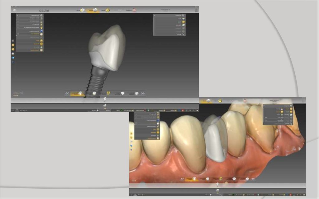This screenshot has width=319, height=199.
Task: Click grey shield icon on upper window left edge
Action: click(x=13, y=41)
